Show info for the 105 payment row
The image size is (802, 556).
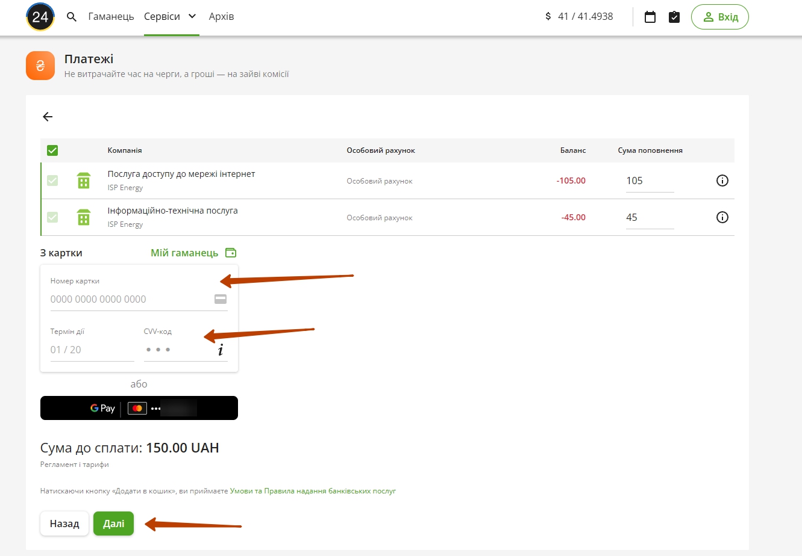[x=722, y=181]
